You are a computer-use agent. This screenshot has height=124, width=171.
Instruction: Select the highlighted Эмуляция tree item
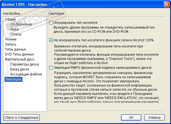tap(13, 79)
